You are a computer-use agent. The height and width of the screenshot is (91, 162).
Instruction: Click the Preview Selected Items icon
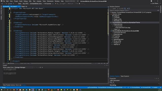129,9
